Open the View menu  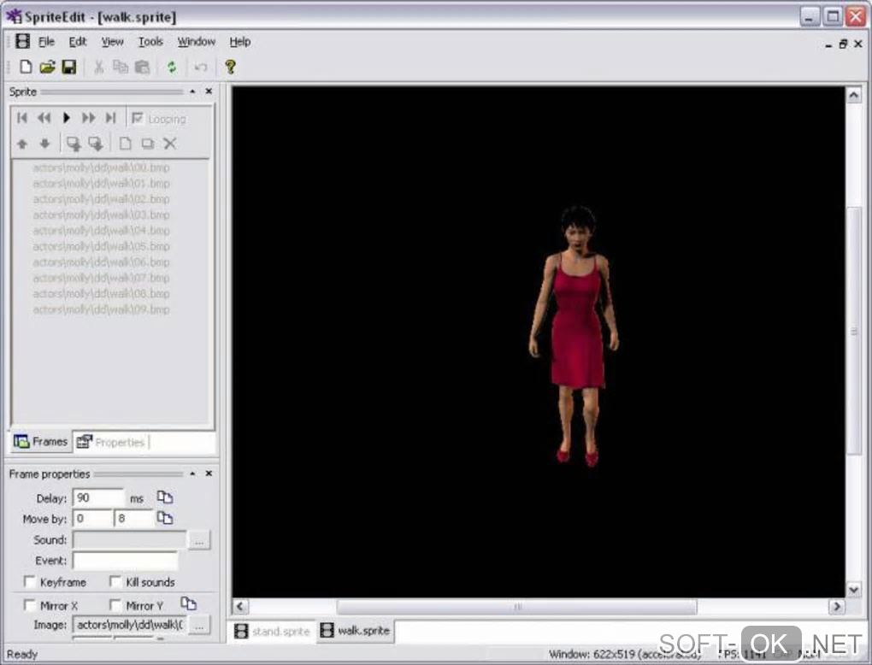coord(112,42)
